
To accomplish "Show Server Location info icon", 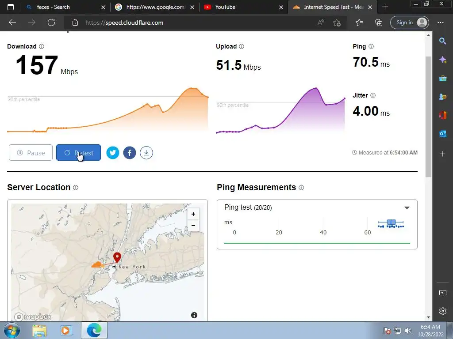I will click(76, 188).
